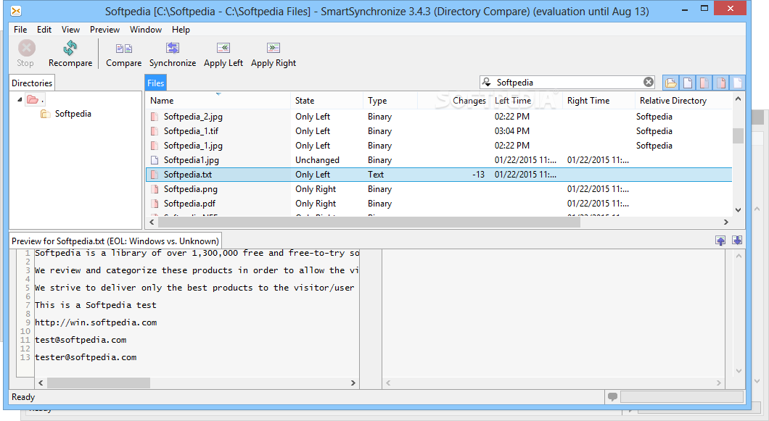769x421 pixels.
Task: Open the Preview menu
Action: pos(104,30)
